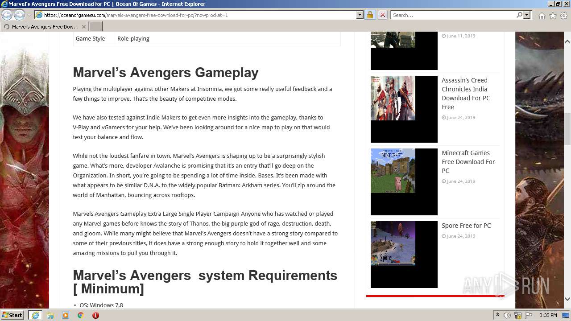Click the magnifier search icon

[x=519, y=15]
